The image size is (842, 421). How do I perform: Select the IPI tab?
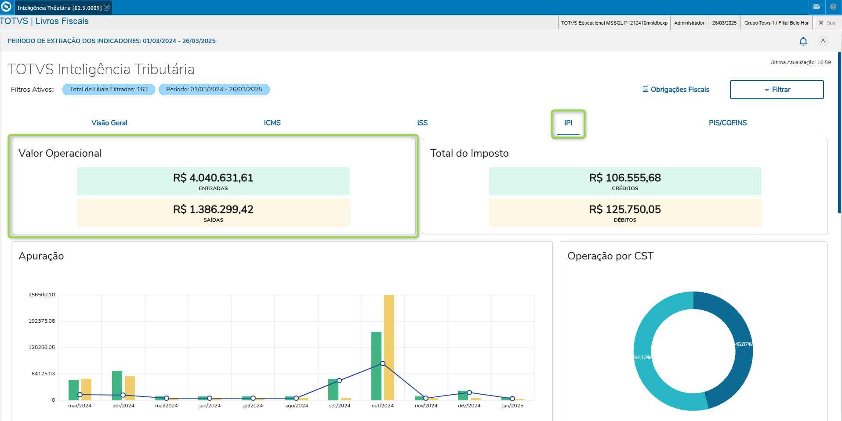pyautogui.click(x=568, y=123)
